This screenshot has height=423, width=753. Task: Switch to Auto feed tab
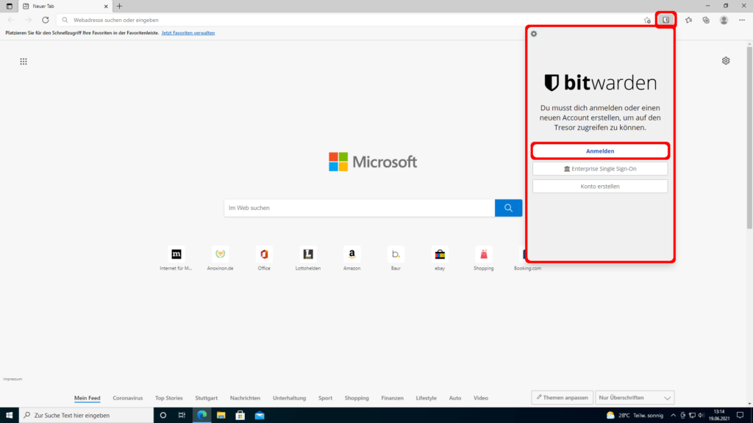pos(454,398)
